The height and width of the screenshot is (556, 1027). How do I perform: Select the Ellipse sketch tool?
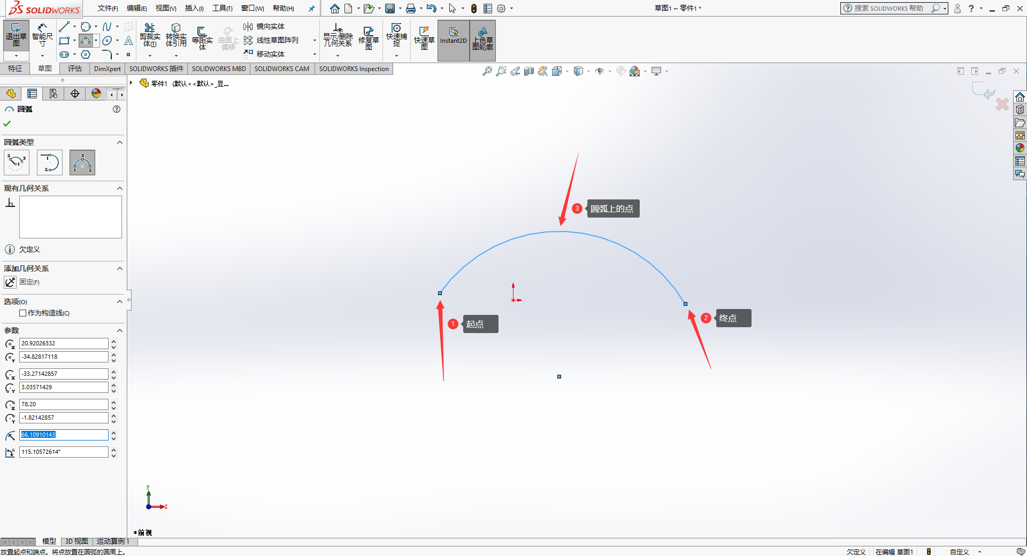click(x=107, y=41)
